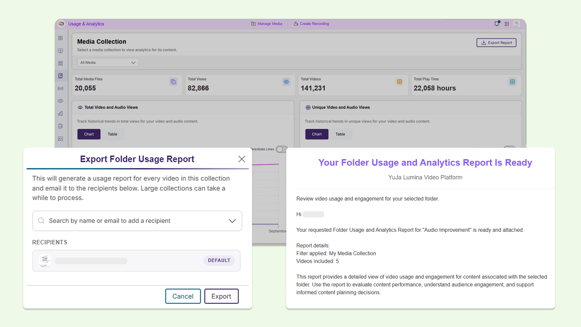Image resolution: width=581 pixels, height=327 pixels.
Task: Close the Export Folder Usage Report dialog
Action: [241, 159]
